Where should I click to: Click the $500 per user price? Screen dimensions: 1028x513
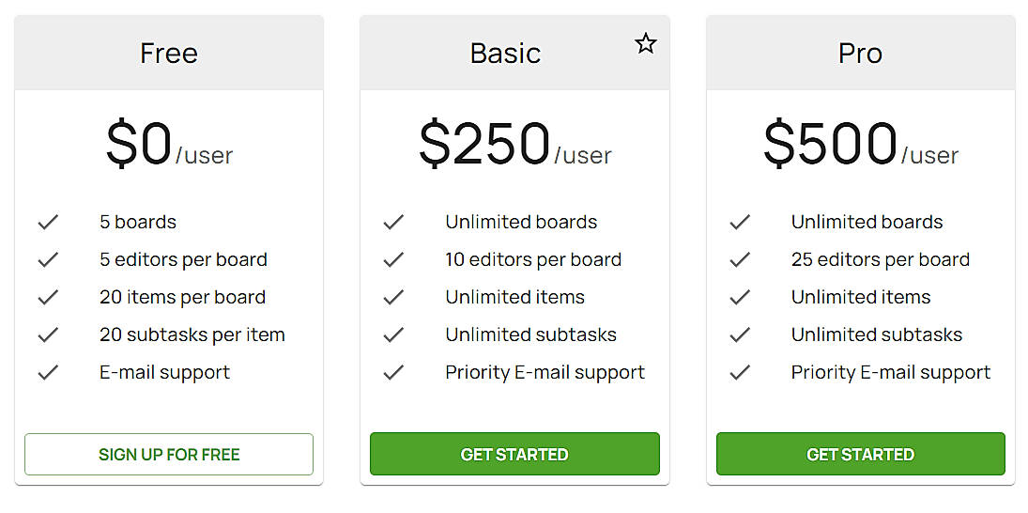(x=860, y=146)
